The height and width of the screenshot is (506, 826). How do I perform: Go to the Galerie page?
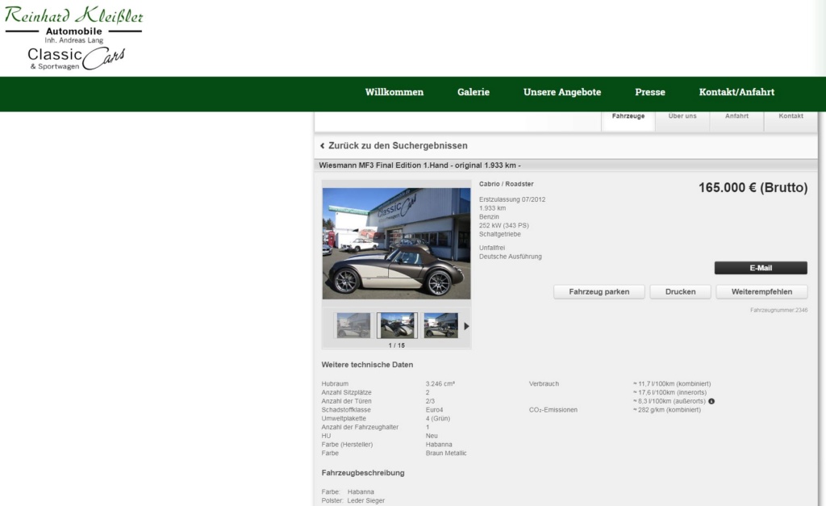pyautogui.click(x=473, y=92)
